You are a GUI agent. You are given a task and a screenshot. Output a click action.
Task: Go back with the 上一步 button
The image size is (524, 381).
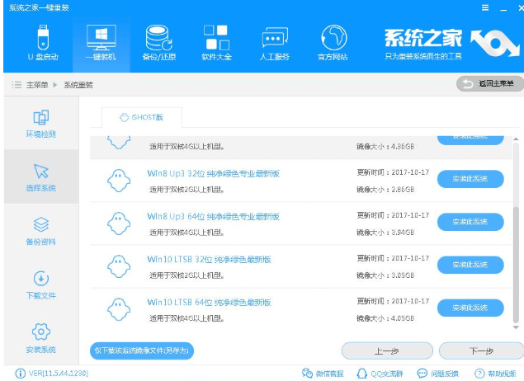point(387,351)
